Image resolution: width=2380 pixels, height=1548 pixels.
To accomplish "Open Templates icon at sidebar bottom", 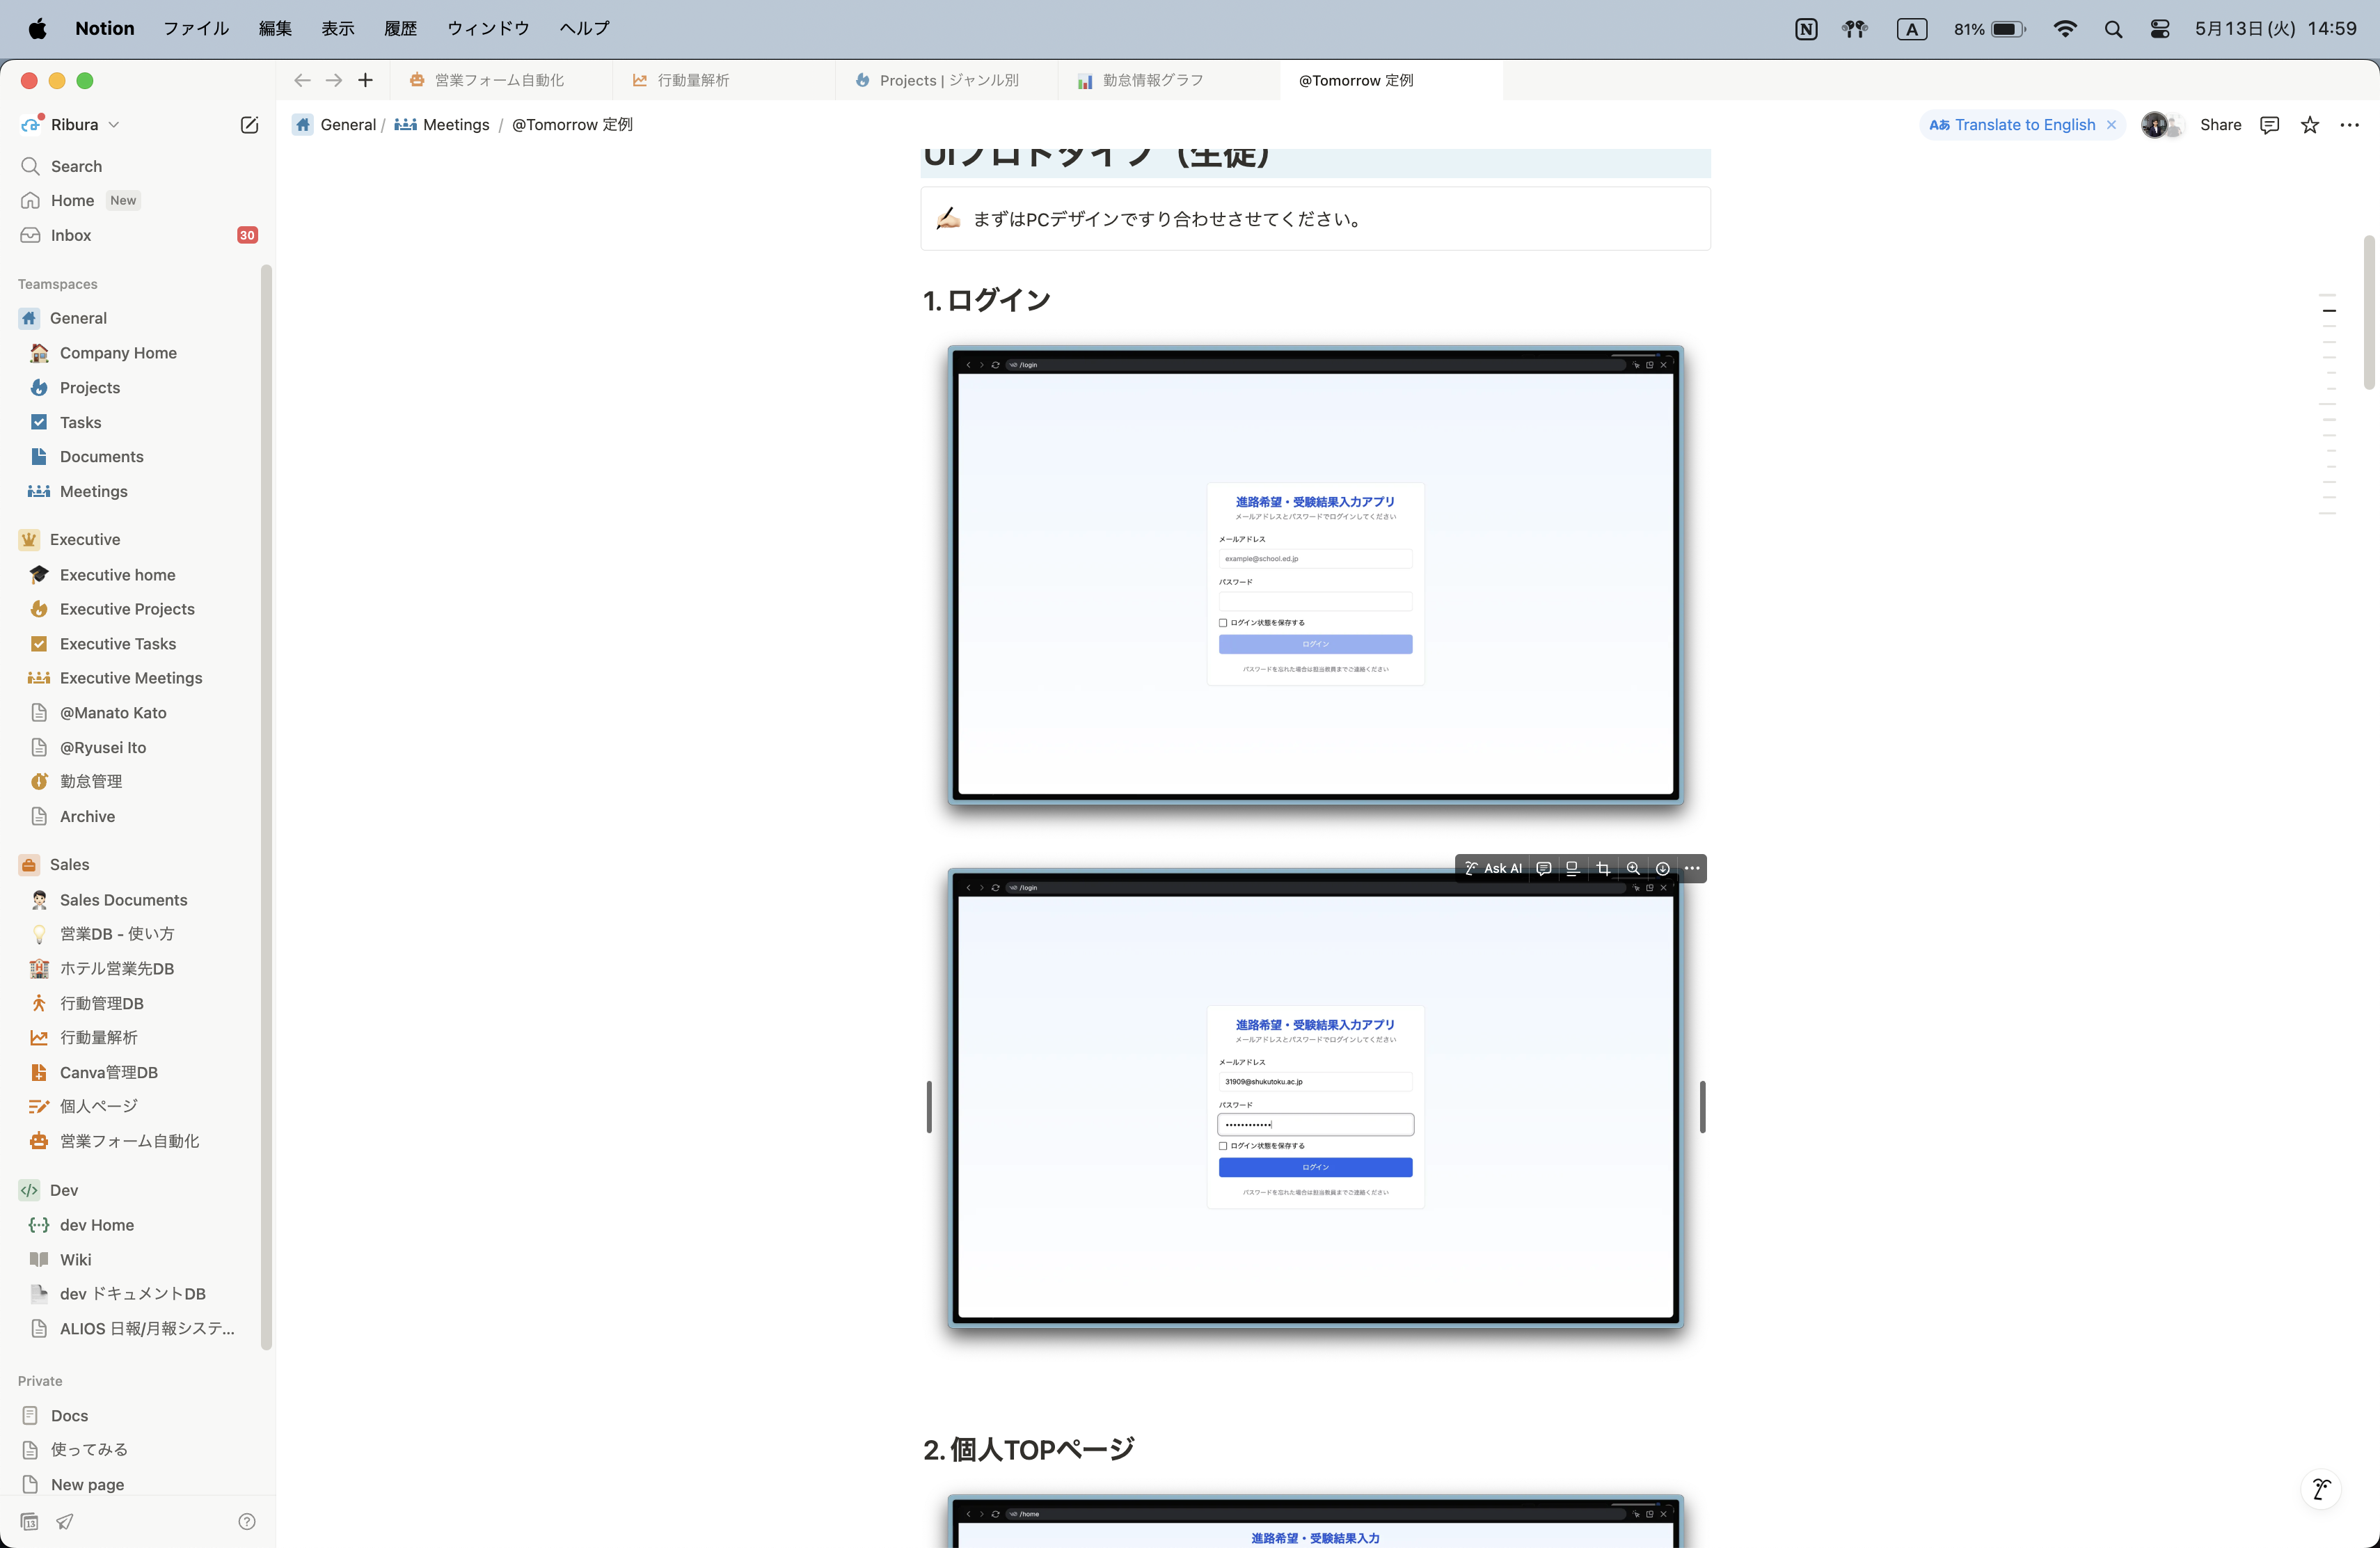I will 30,1521.
